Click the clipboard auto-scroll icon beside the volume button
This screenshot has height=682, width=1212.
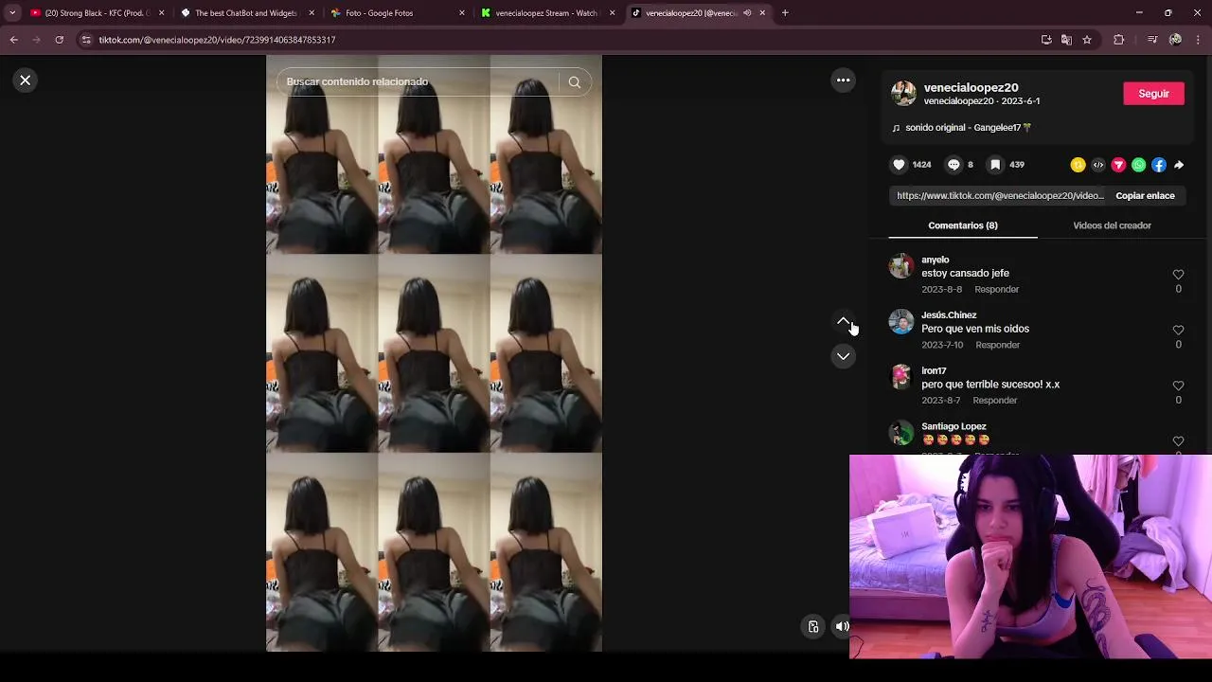(813, 626)
